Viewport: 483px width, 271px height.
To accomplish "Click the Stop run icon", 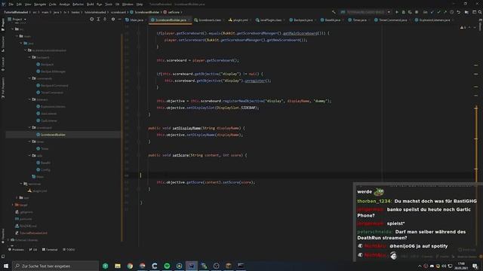I will pyautogui.click(x=417, y=12).
